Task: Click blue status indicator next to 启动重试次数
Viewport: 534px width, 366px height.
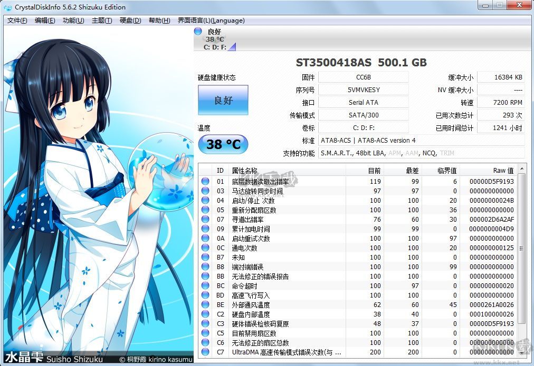Action: tap(205, 238)
